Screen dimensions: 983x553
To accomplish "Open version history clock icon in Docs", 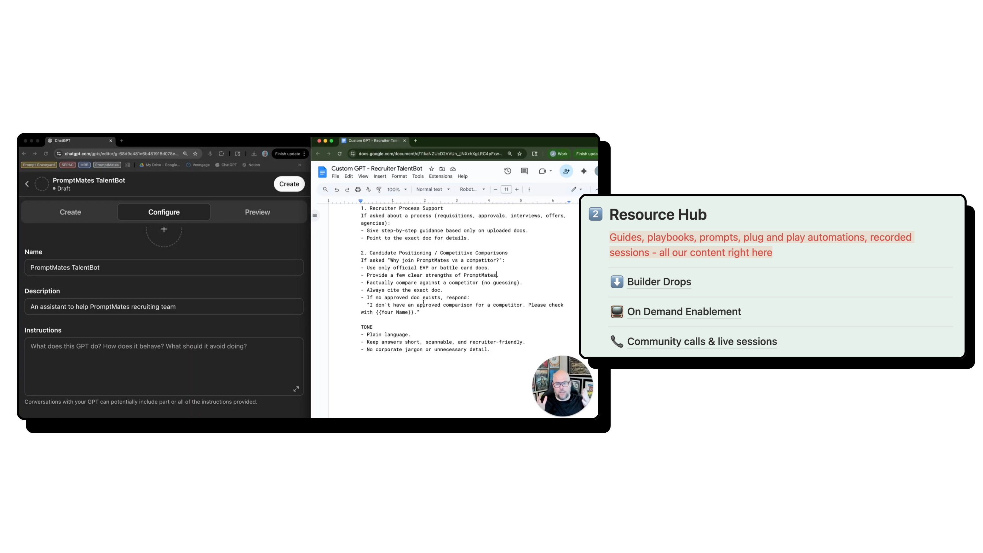I will pos(508,171).
